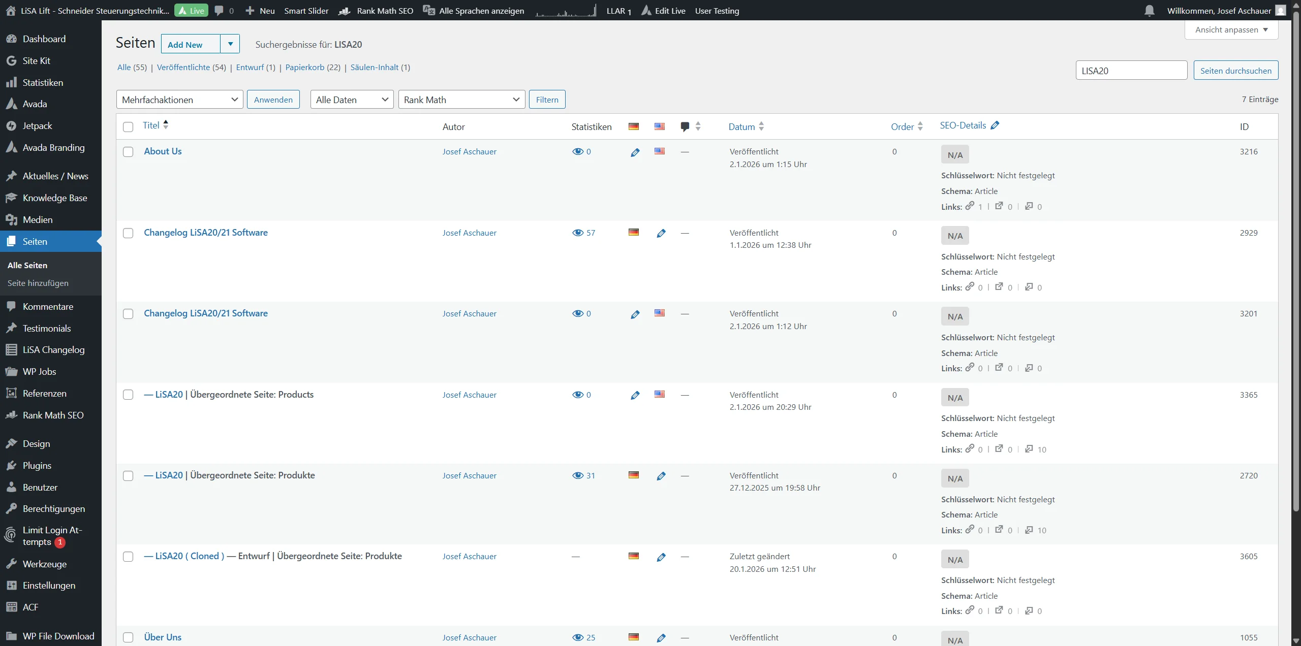Check the checkbox for the Über Uns page

coord(128,637)
